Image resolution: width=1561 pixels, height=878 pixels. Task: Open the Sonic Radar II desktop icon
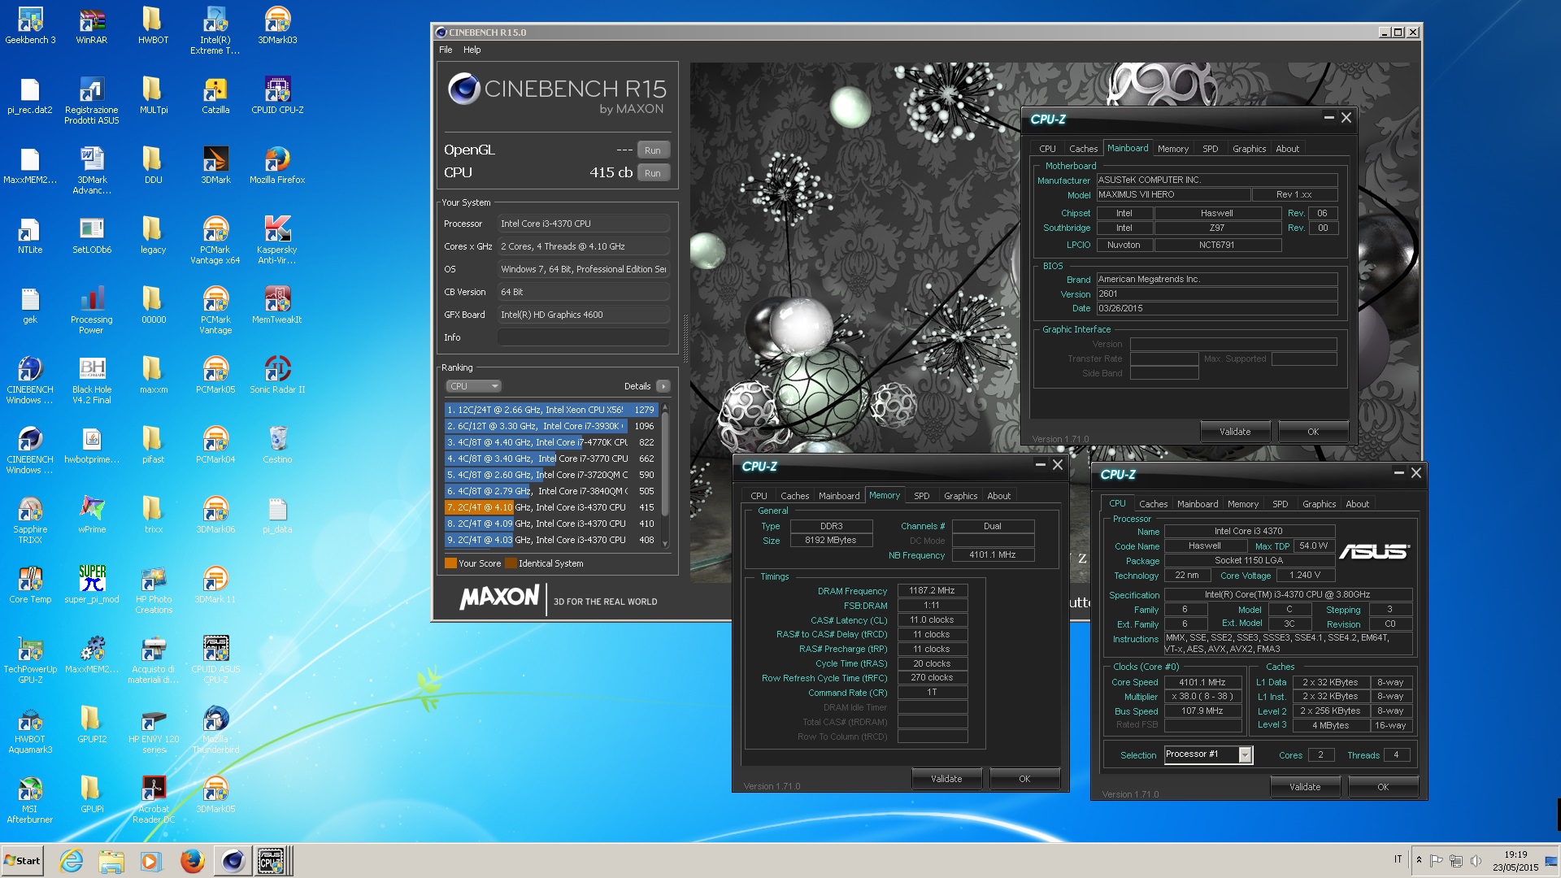277,374
